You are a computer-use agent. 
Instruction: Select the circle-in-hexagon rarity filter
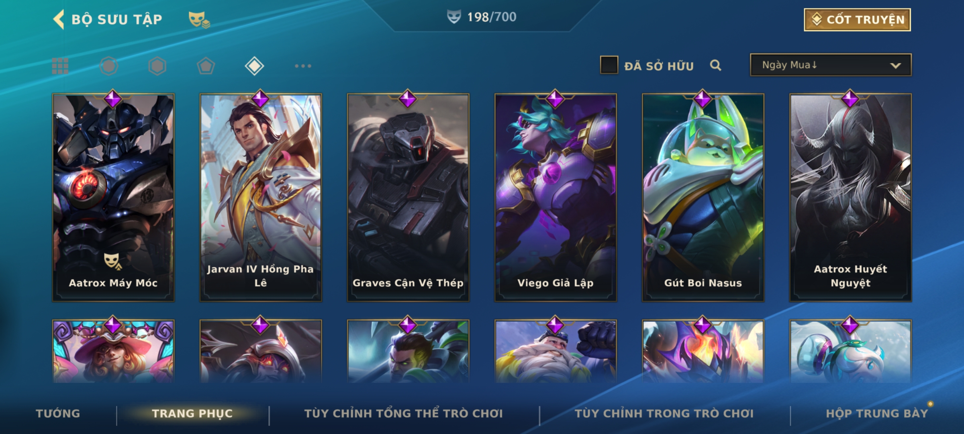109,66
